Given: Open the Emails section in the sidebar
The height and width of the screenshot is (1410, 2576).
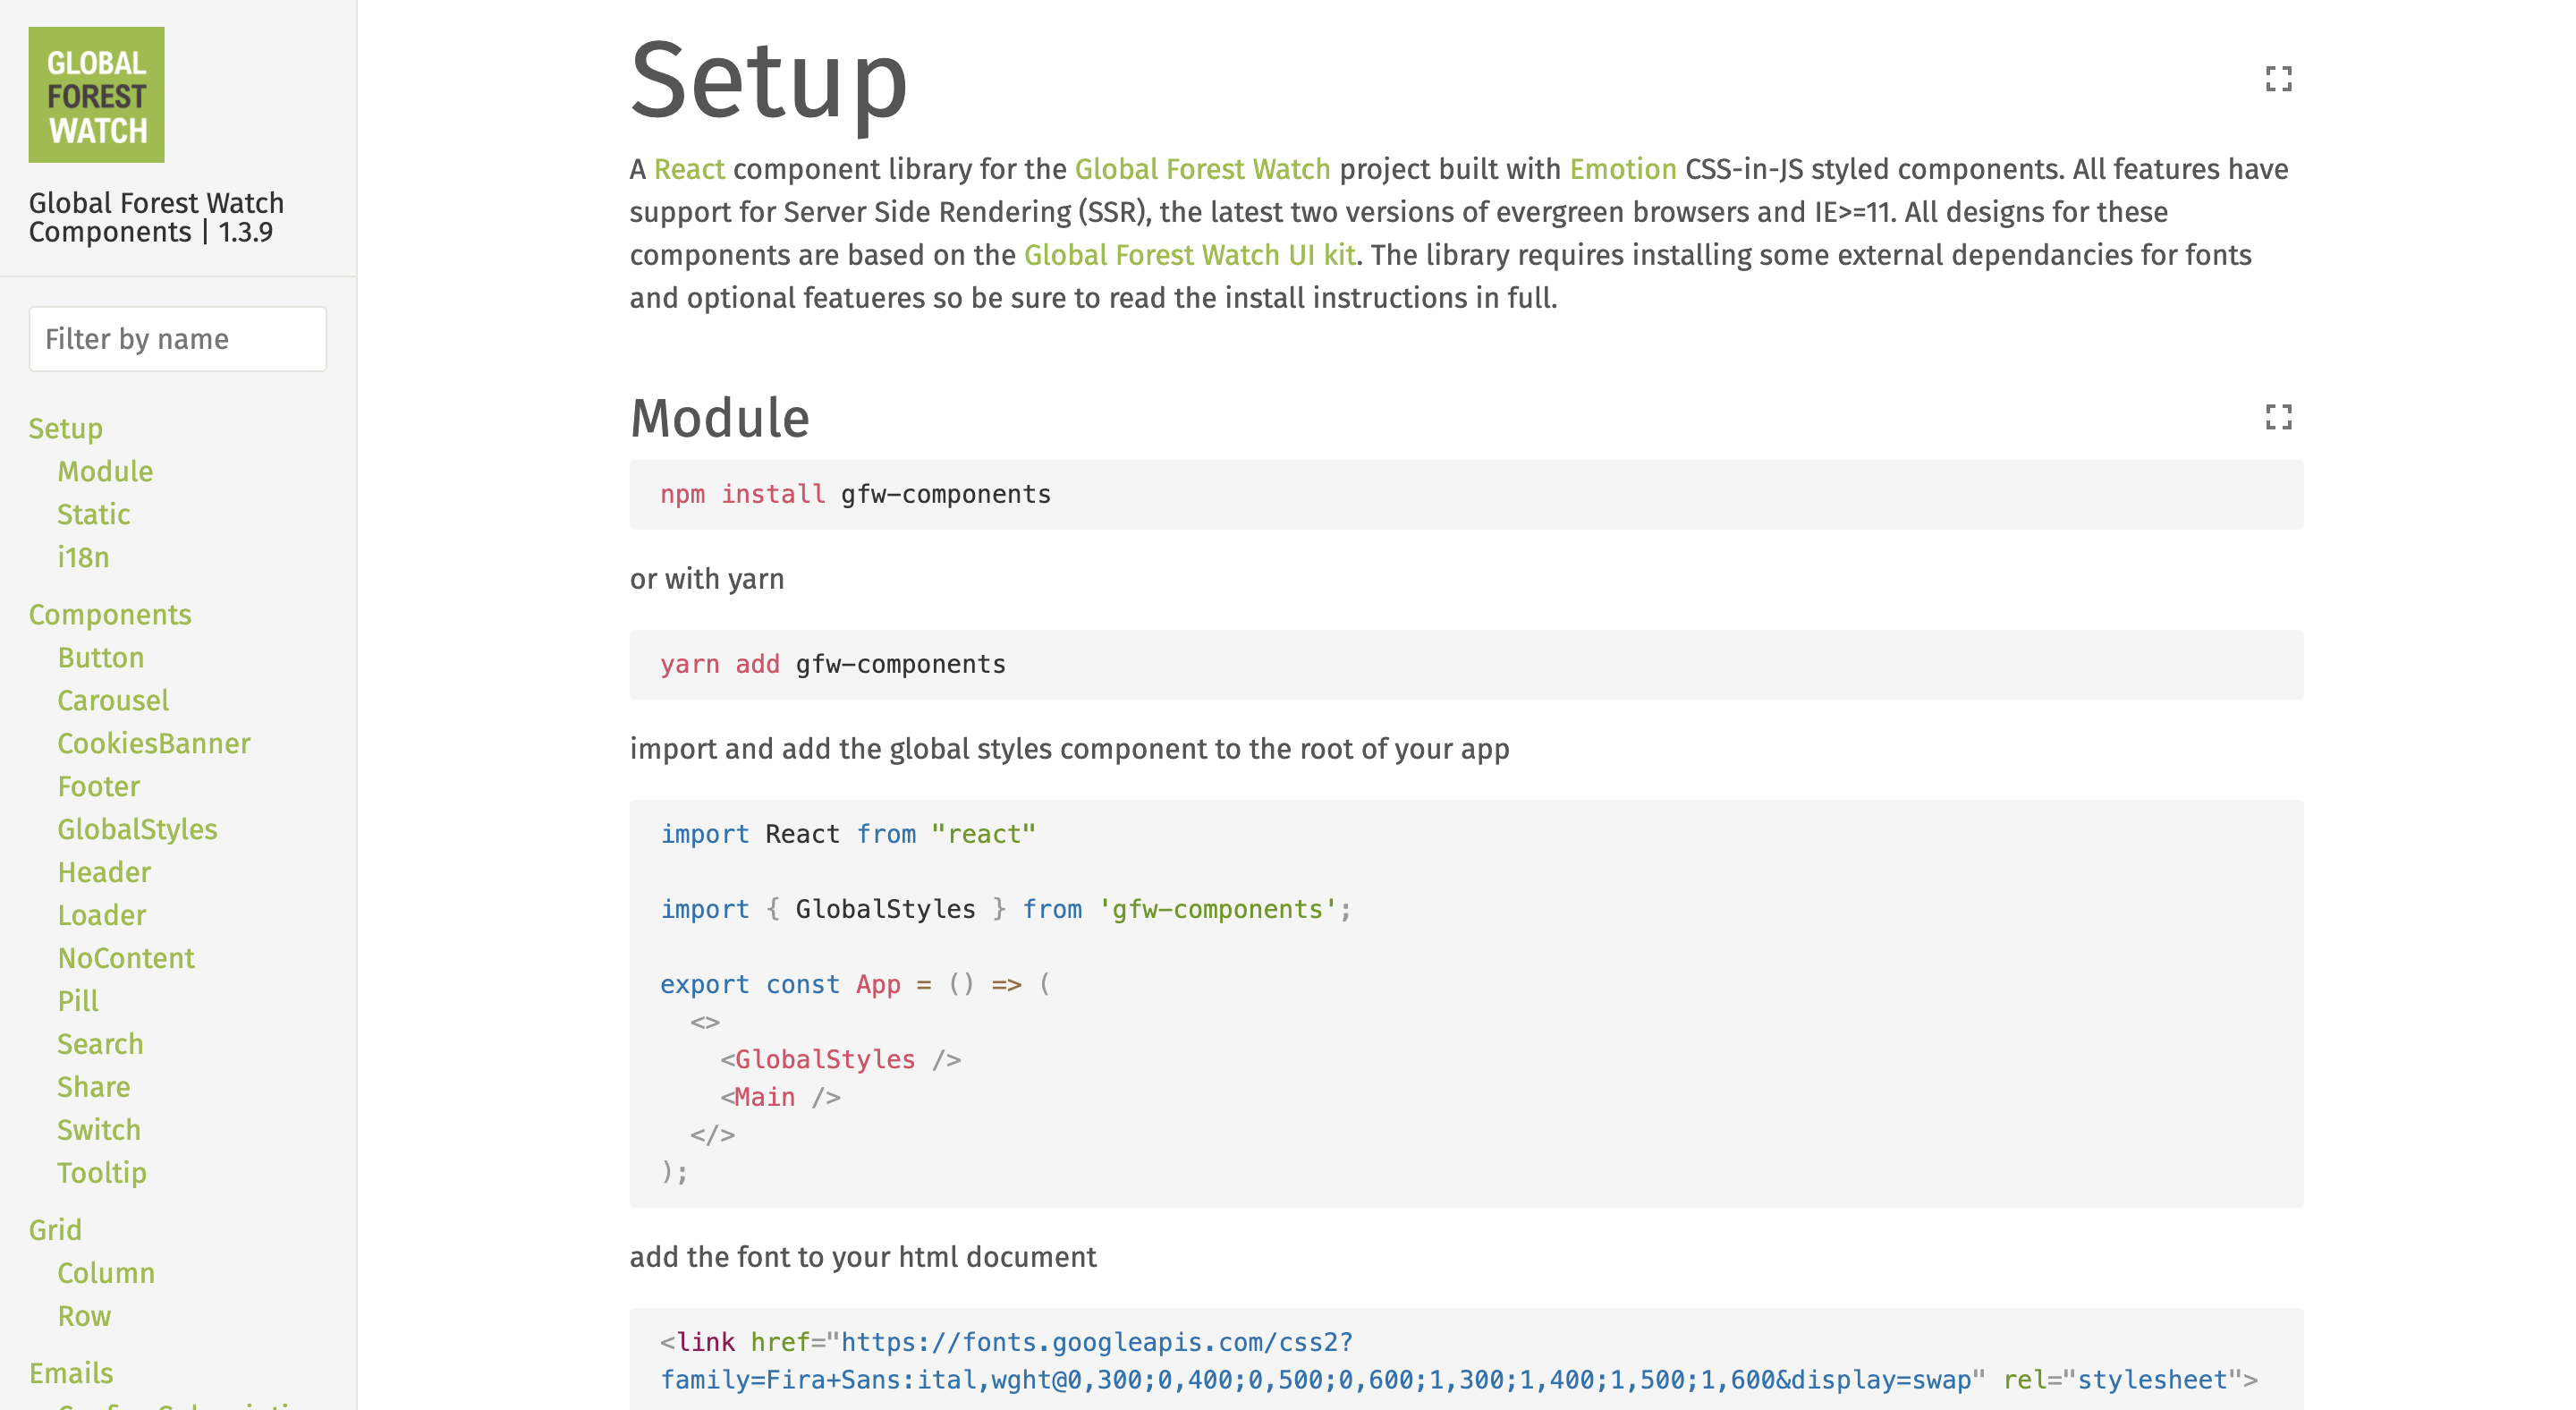Looking at the screenshot, I should click(72, 1372).
